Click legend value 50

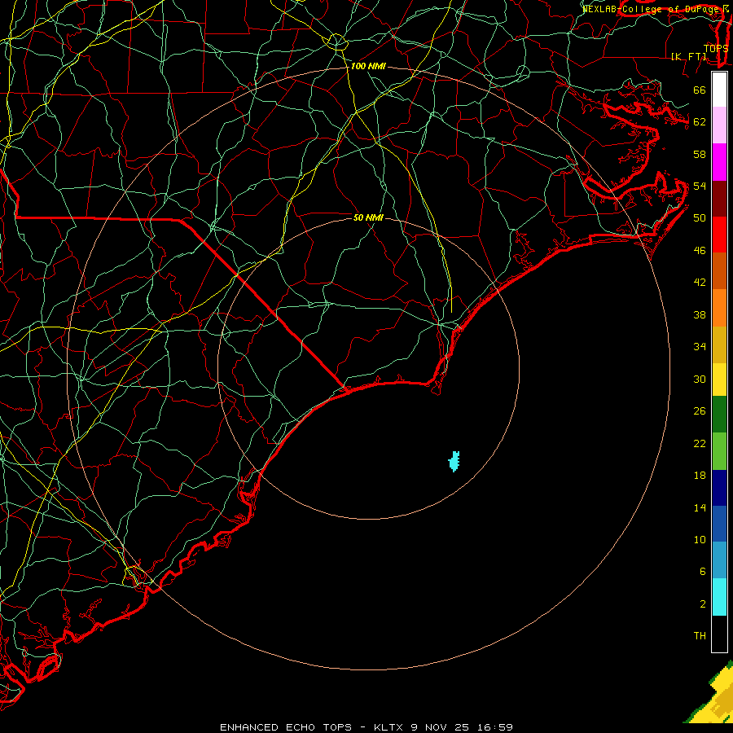click(x=700, y=217)
